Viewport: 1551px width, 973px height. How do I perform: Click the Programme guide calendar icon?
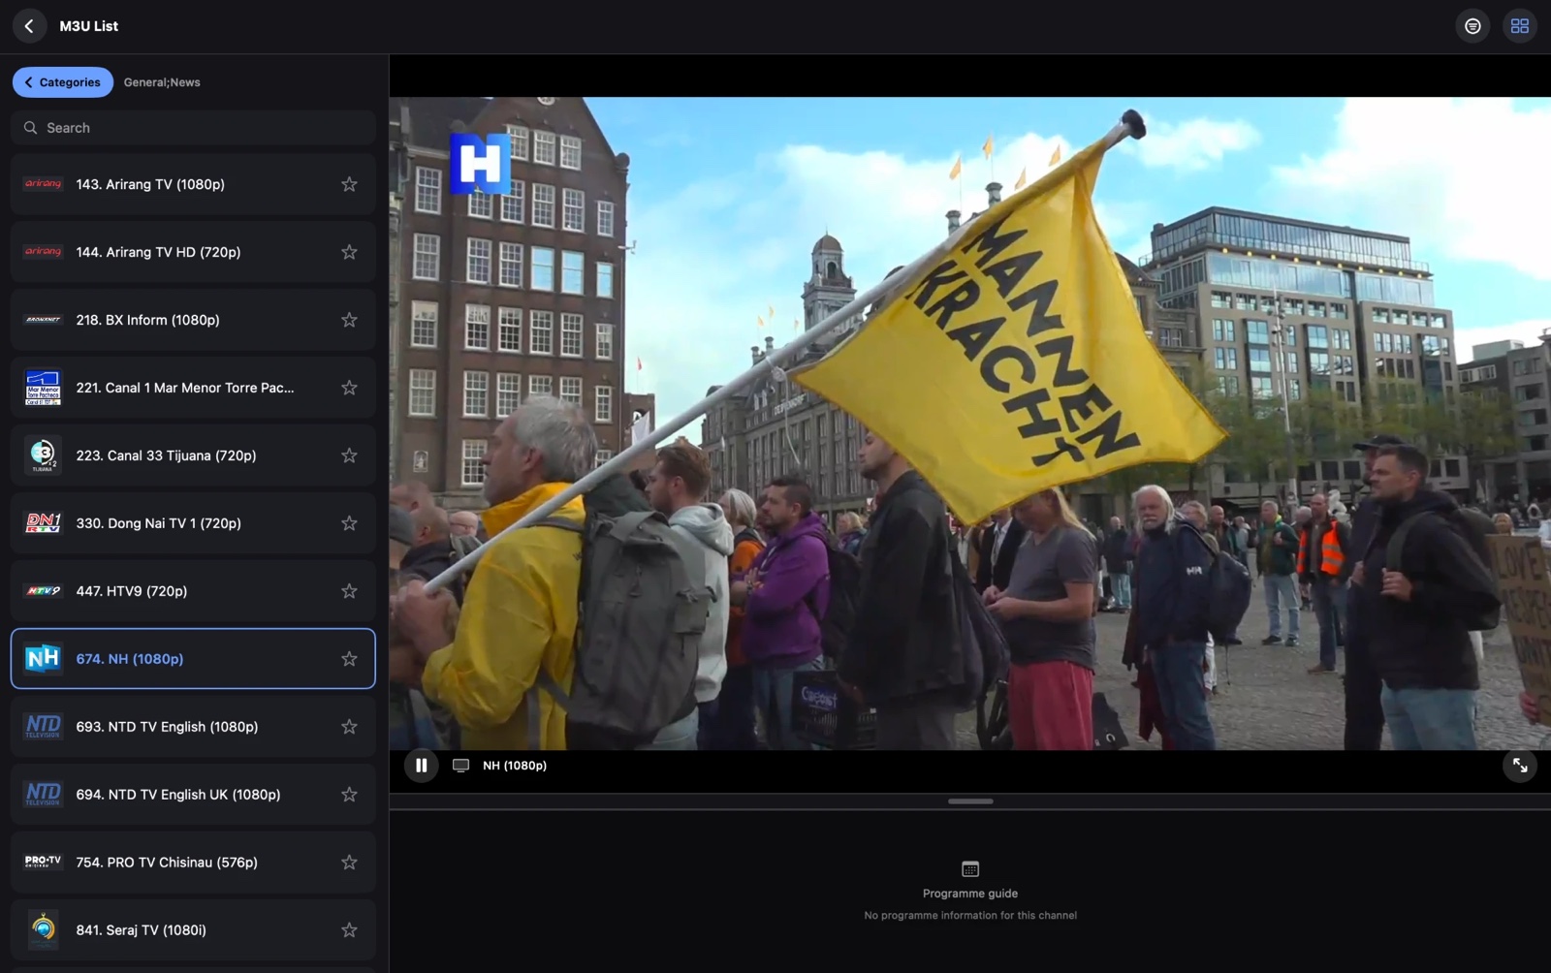(970, 869)
